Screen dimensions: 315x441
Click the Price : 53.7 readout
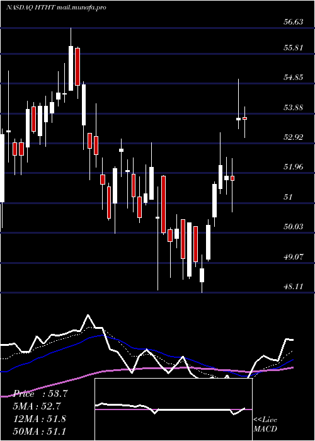coord(40,394)
